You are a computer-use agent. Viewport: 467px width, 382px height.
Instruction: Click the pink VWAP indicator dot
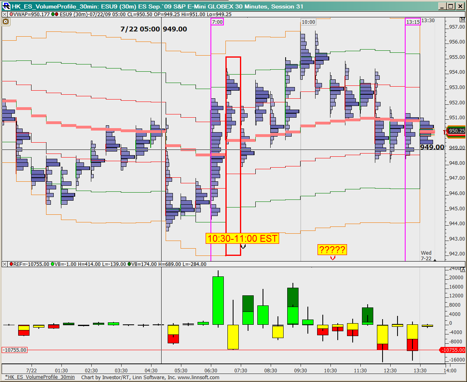[x=11, y=14]
